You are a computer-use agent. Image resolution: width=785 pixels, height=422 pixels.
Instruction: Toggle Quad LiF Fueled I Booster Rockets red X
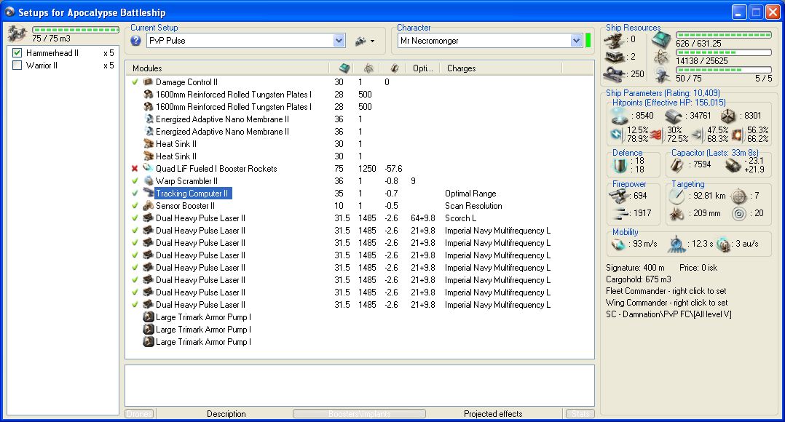135,169
